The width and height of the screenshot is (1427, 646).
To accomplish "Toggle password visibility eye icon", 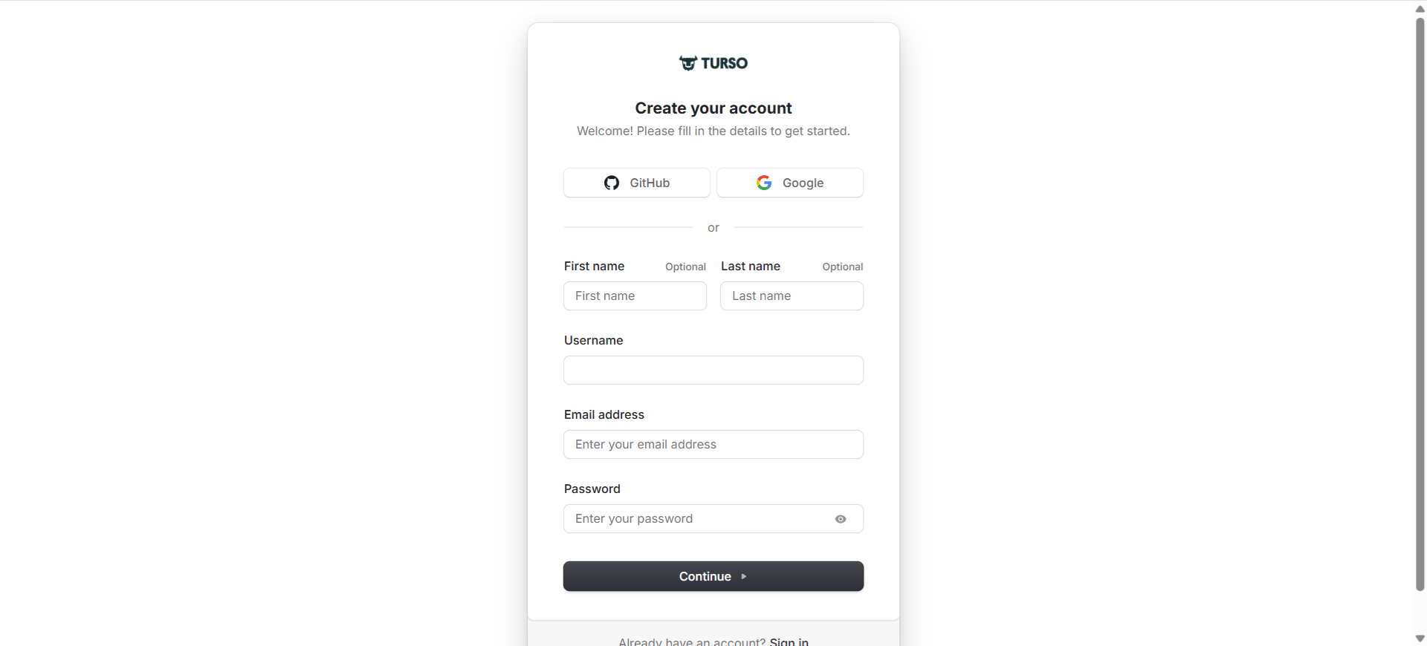I will 841,519.
